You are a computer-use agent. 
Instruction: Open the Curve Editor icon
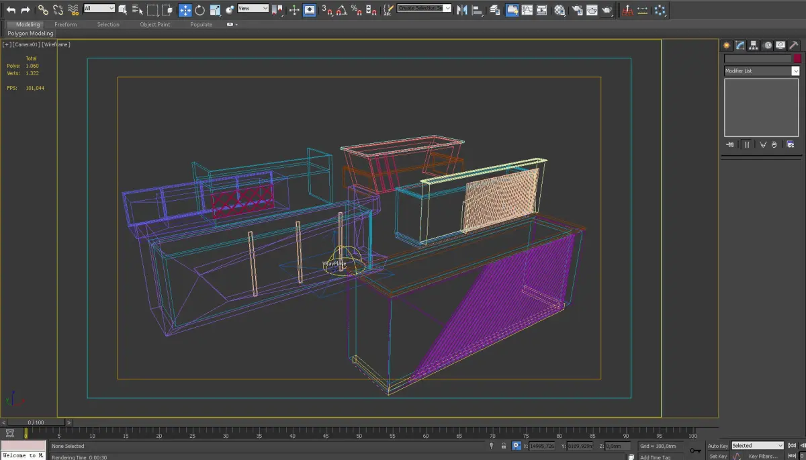[527, 10]
